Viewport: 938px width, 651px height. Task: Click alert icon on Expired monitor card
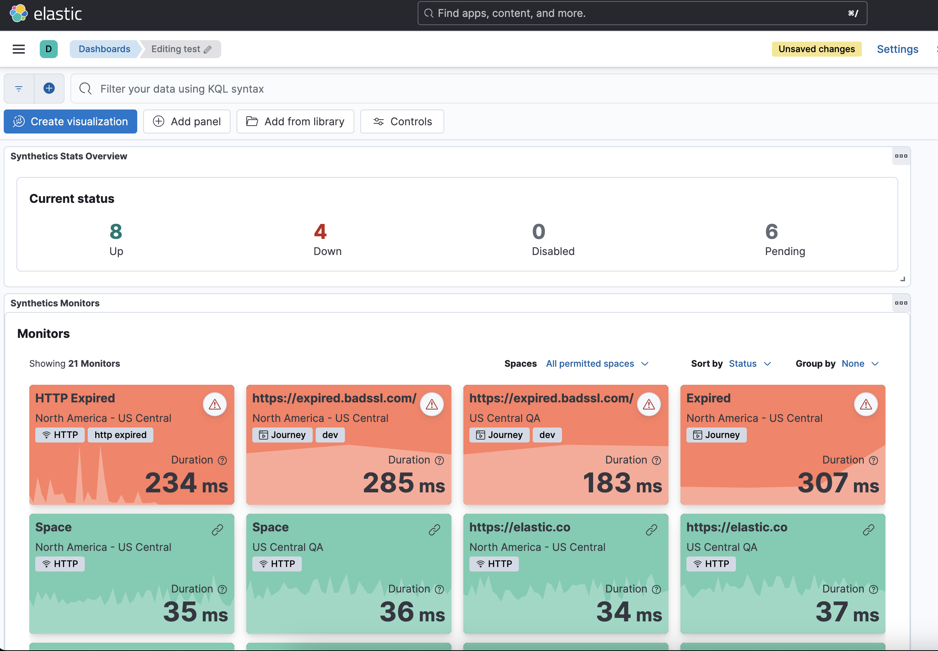click(866, 404)
